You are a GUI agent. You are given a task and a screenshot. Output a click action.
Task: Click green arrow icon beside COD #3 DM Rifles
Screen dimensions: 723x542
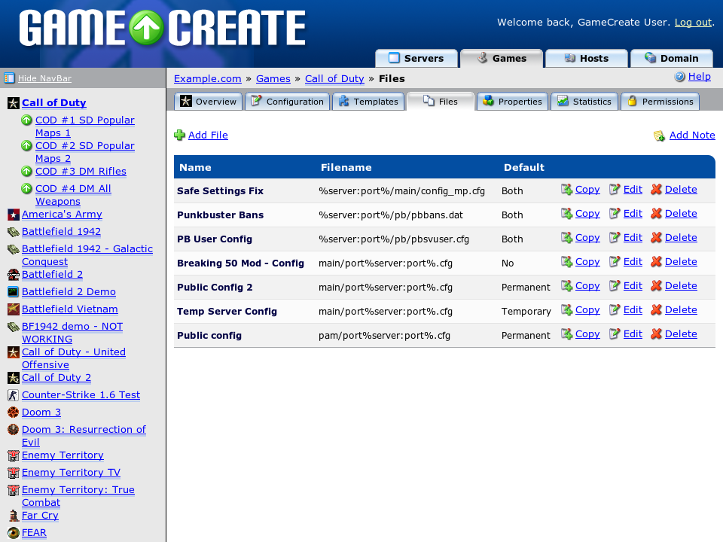pyautogui.click(x=27, y=172)
